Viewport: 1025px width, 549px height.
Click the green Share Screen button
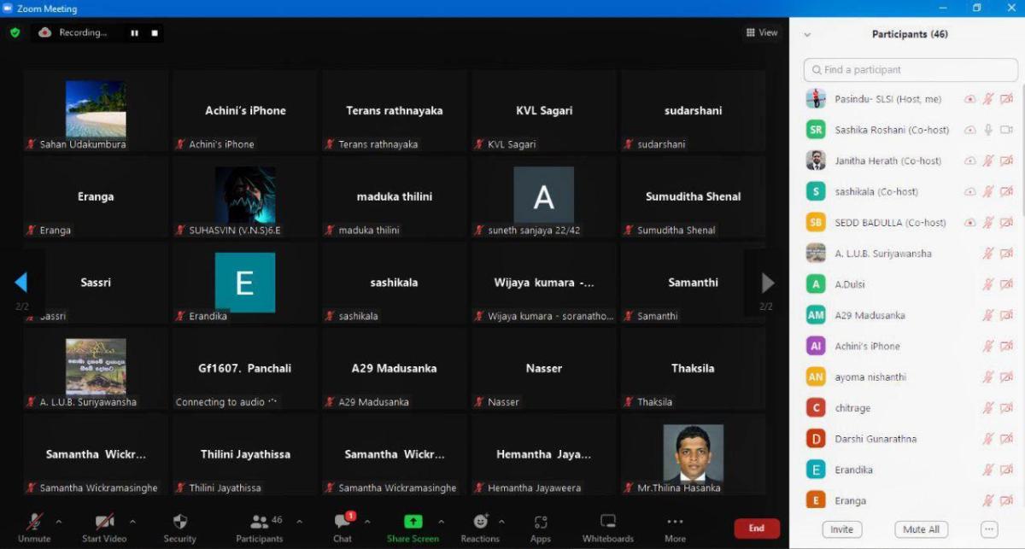413,527
